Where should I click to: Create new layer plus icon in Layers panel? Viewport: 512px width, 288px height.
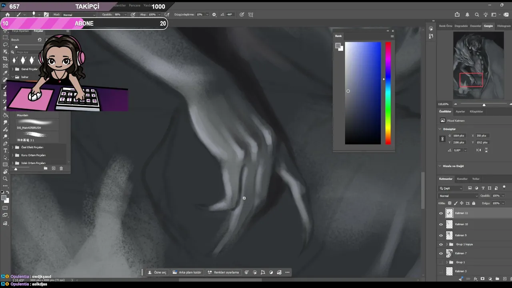click(x=504, y=279)
